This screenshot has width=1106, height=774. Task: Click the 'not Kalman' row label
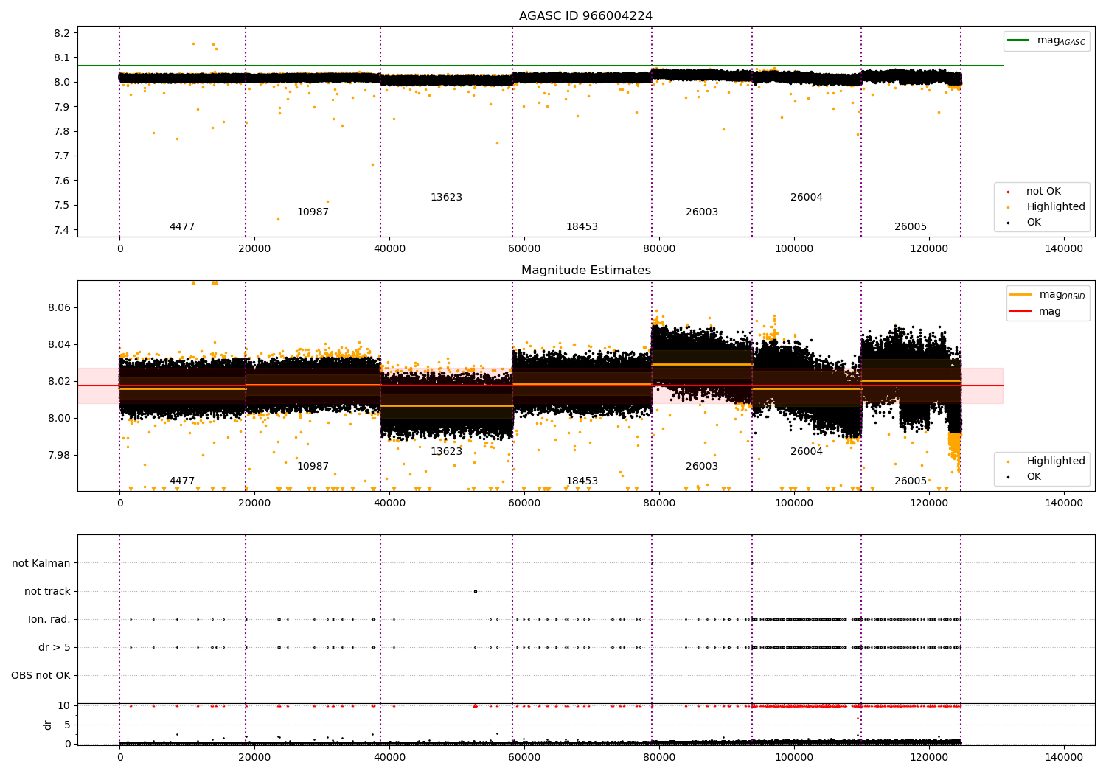(41, 564)
